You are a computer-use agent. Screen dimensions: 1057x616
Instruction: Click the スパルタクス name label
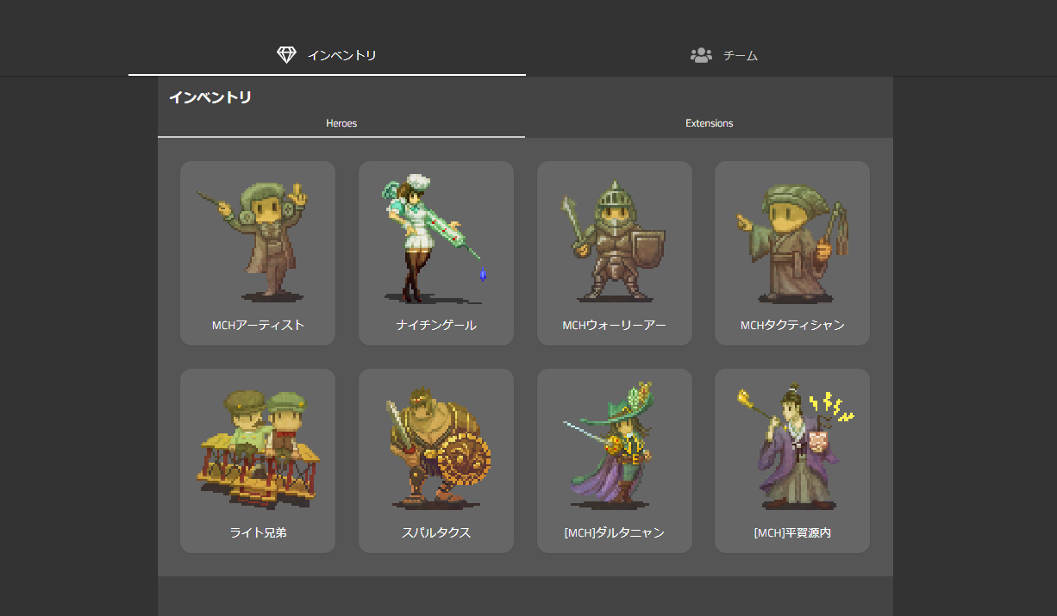click(436, 533)
